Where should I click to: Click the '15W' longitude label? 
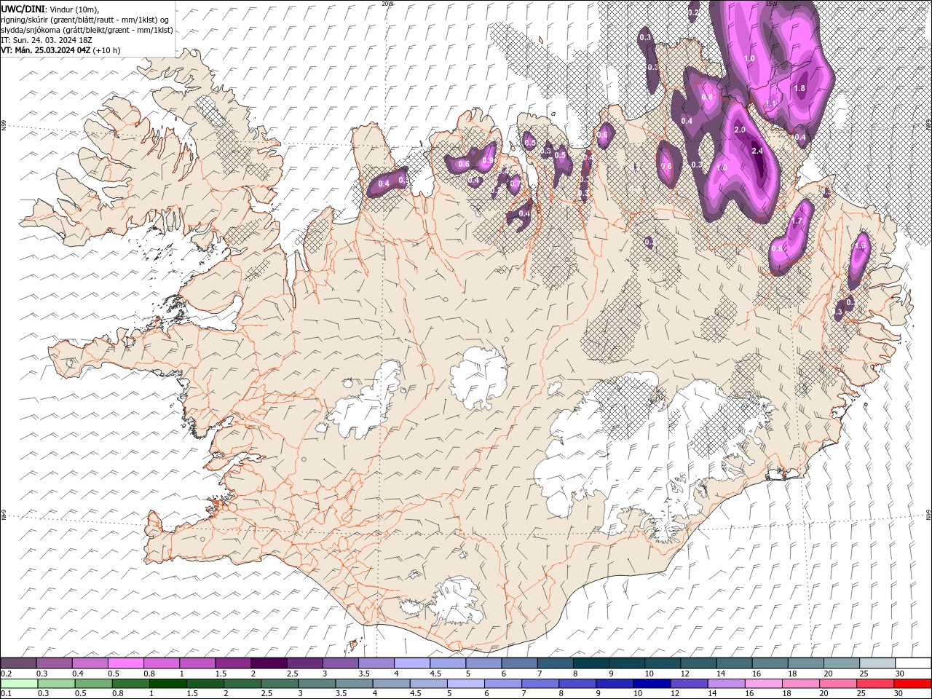771,4
